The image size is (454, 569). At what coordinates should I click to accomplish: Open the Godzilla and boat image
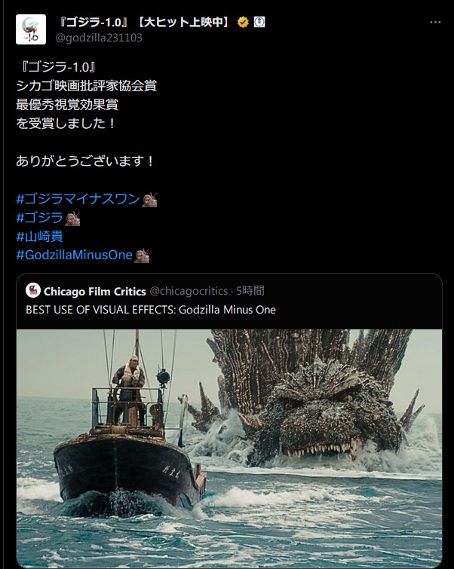click(x=229, y=448)
